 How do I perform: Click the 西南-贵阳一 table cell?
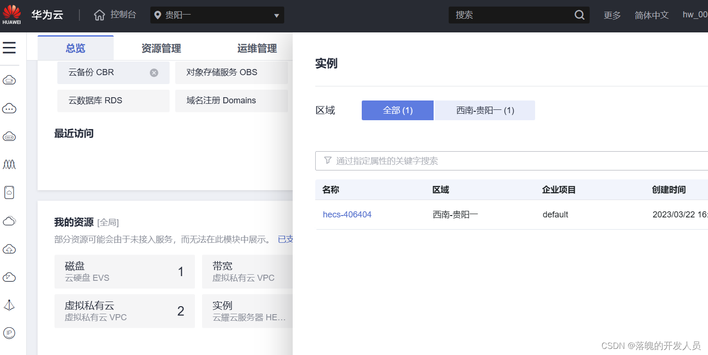[x=455, y=215]
